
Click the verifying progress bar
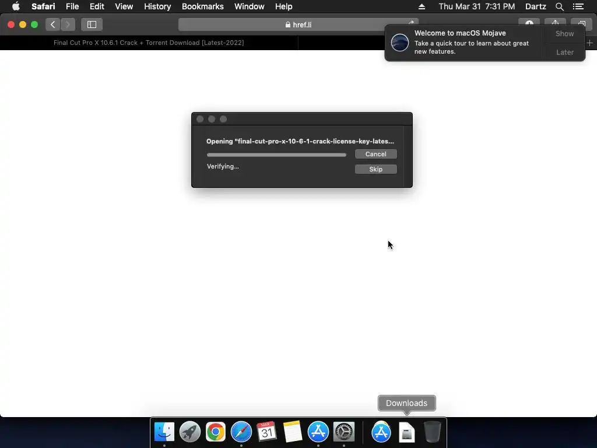276,155
